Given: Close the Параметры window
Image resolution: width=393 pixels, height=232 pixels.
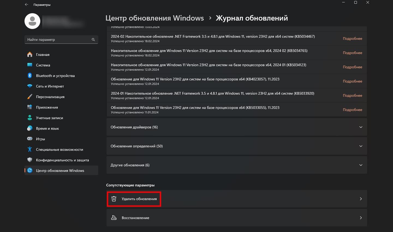Looking at the screenshot, I should tap(368, 2).
